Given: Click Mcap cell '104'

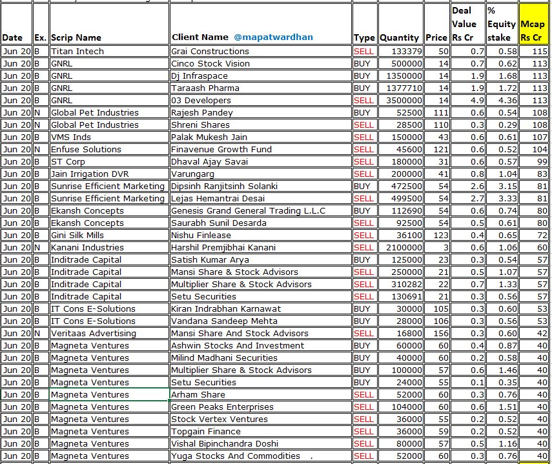Looking at the screenshot, I should (533, 150).
